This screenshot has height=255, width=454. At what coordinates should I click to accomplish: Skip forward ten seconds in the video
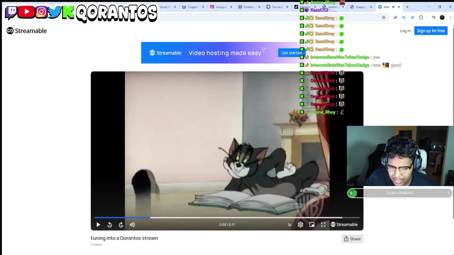coord(121,225)
